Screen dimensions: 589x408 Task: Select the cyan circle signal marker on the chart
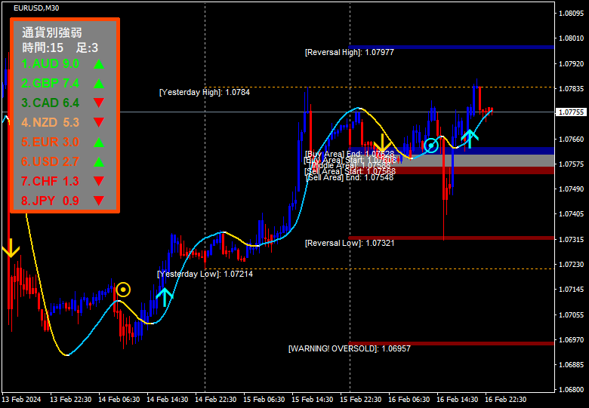point(430,145)
